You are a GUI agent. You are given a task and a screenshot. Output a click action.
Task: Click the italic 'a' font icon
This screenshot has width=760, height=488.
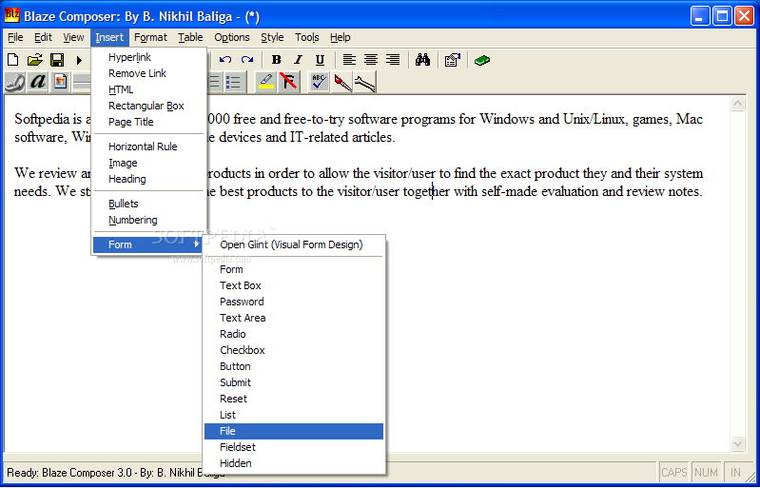[37, 82]
